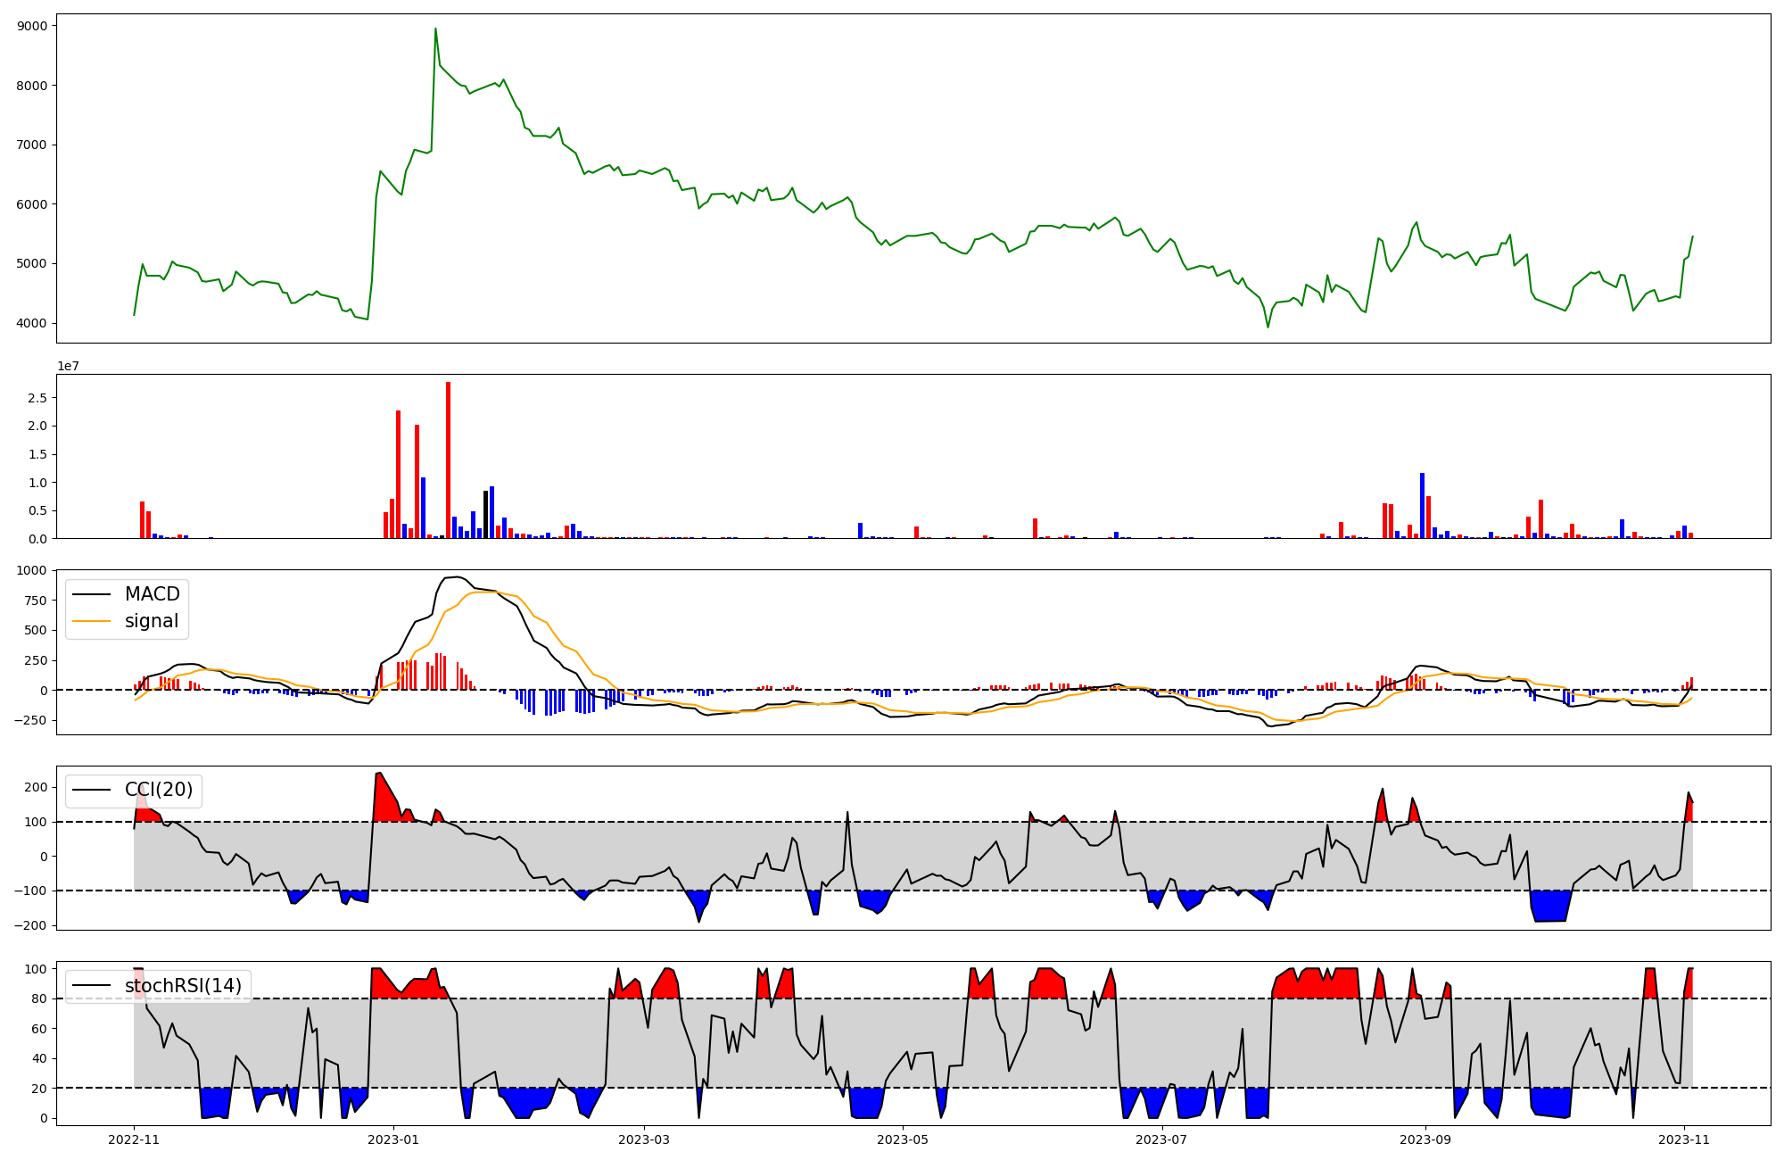Click the 9000 price axis tick label

(32, 26)
